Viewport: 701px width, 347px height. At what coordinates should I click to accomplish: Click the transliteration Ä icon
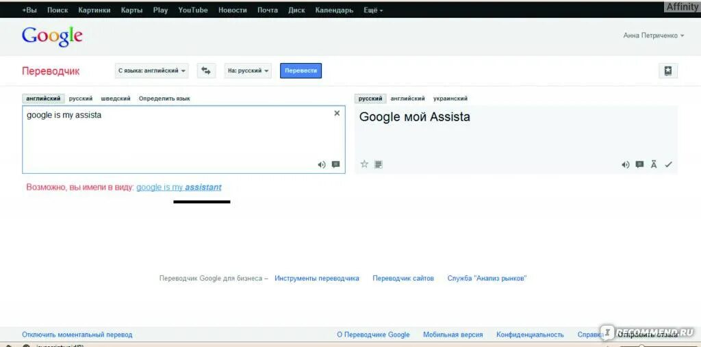(x=654, y=164)
